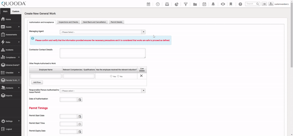
Task: Click the pin button next to search
Action: [x=264, y=4]
